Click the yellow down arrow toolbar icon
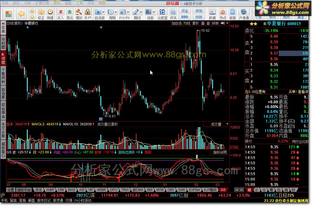This screenshot has width=312, height=206. 32,17
